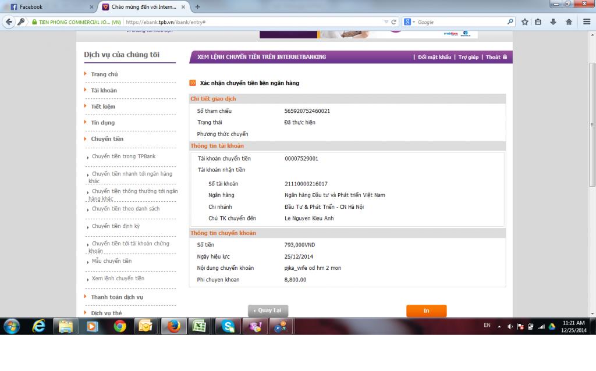
Task: Open Excel from the taskbar
Action: point(200,327)
